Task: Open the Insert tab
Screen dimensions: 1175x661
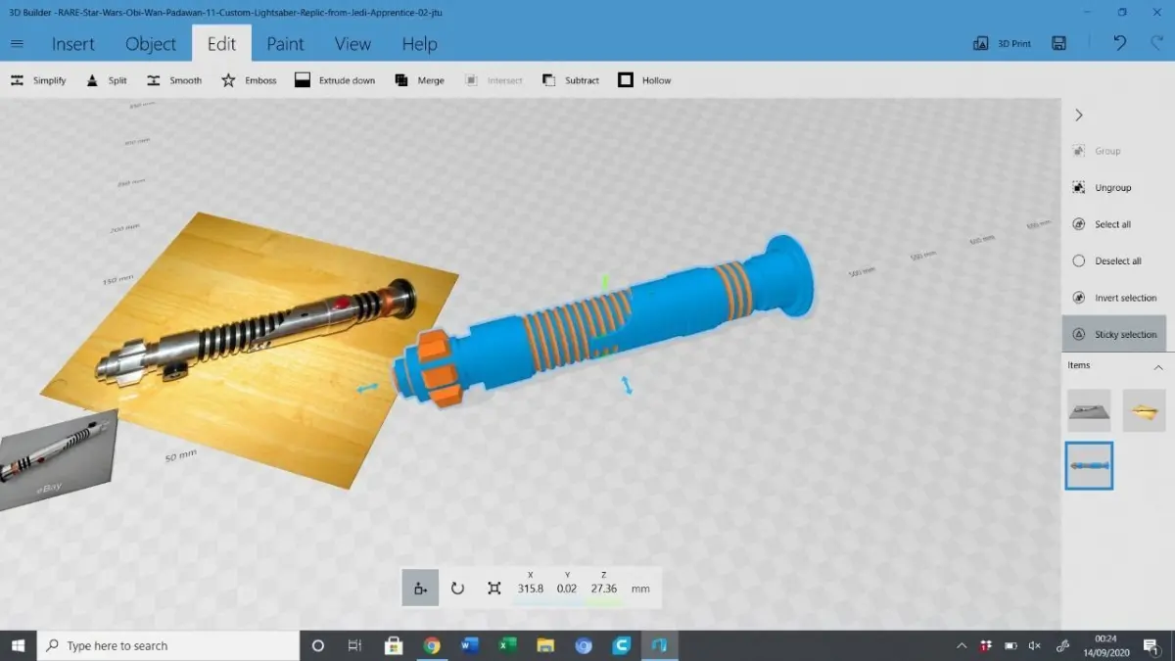Action: pyautogui.click(x=73, y=44)
